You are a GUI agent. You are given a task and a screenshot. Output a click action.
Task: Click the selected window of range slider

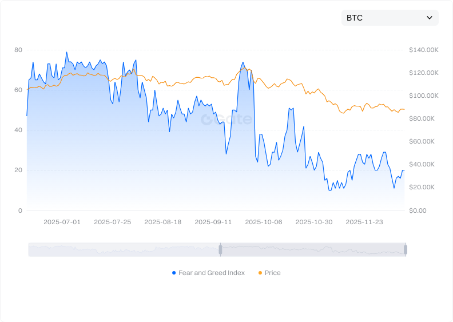point(312,249)
